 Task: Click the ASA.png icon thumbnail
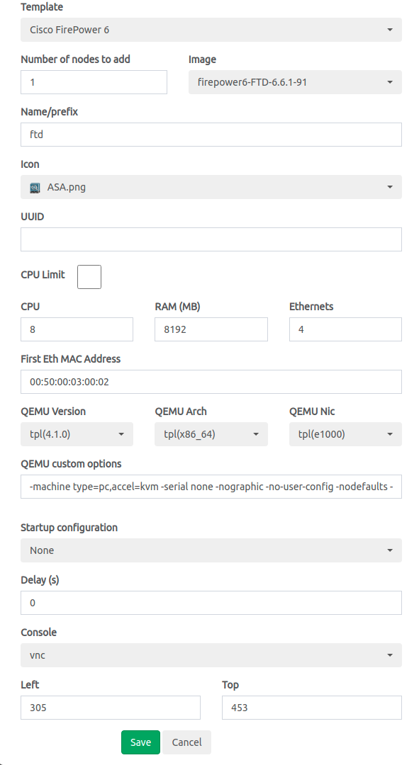(x=35, y=188)
